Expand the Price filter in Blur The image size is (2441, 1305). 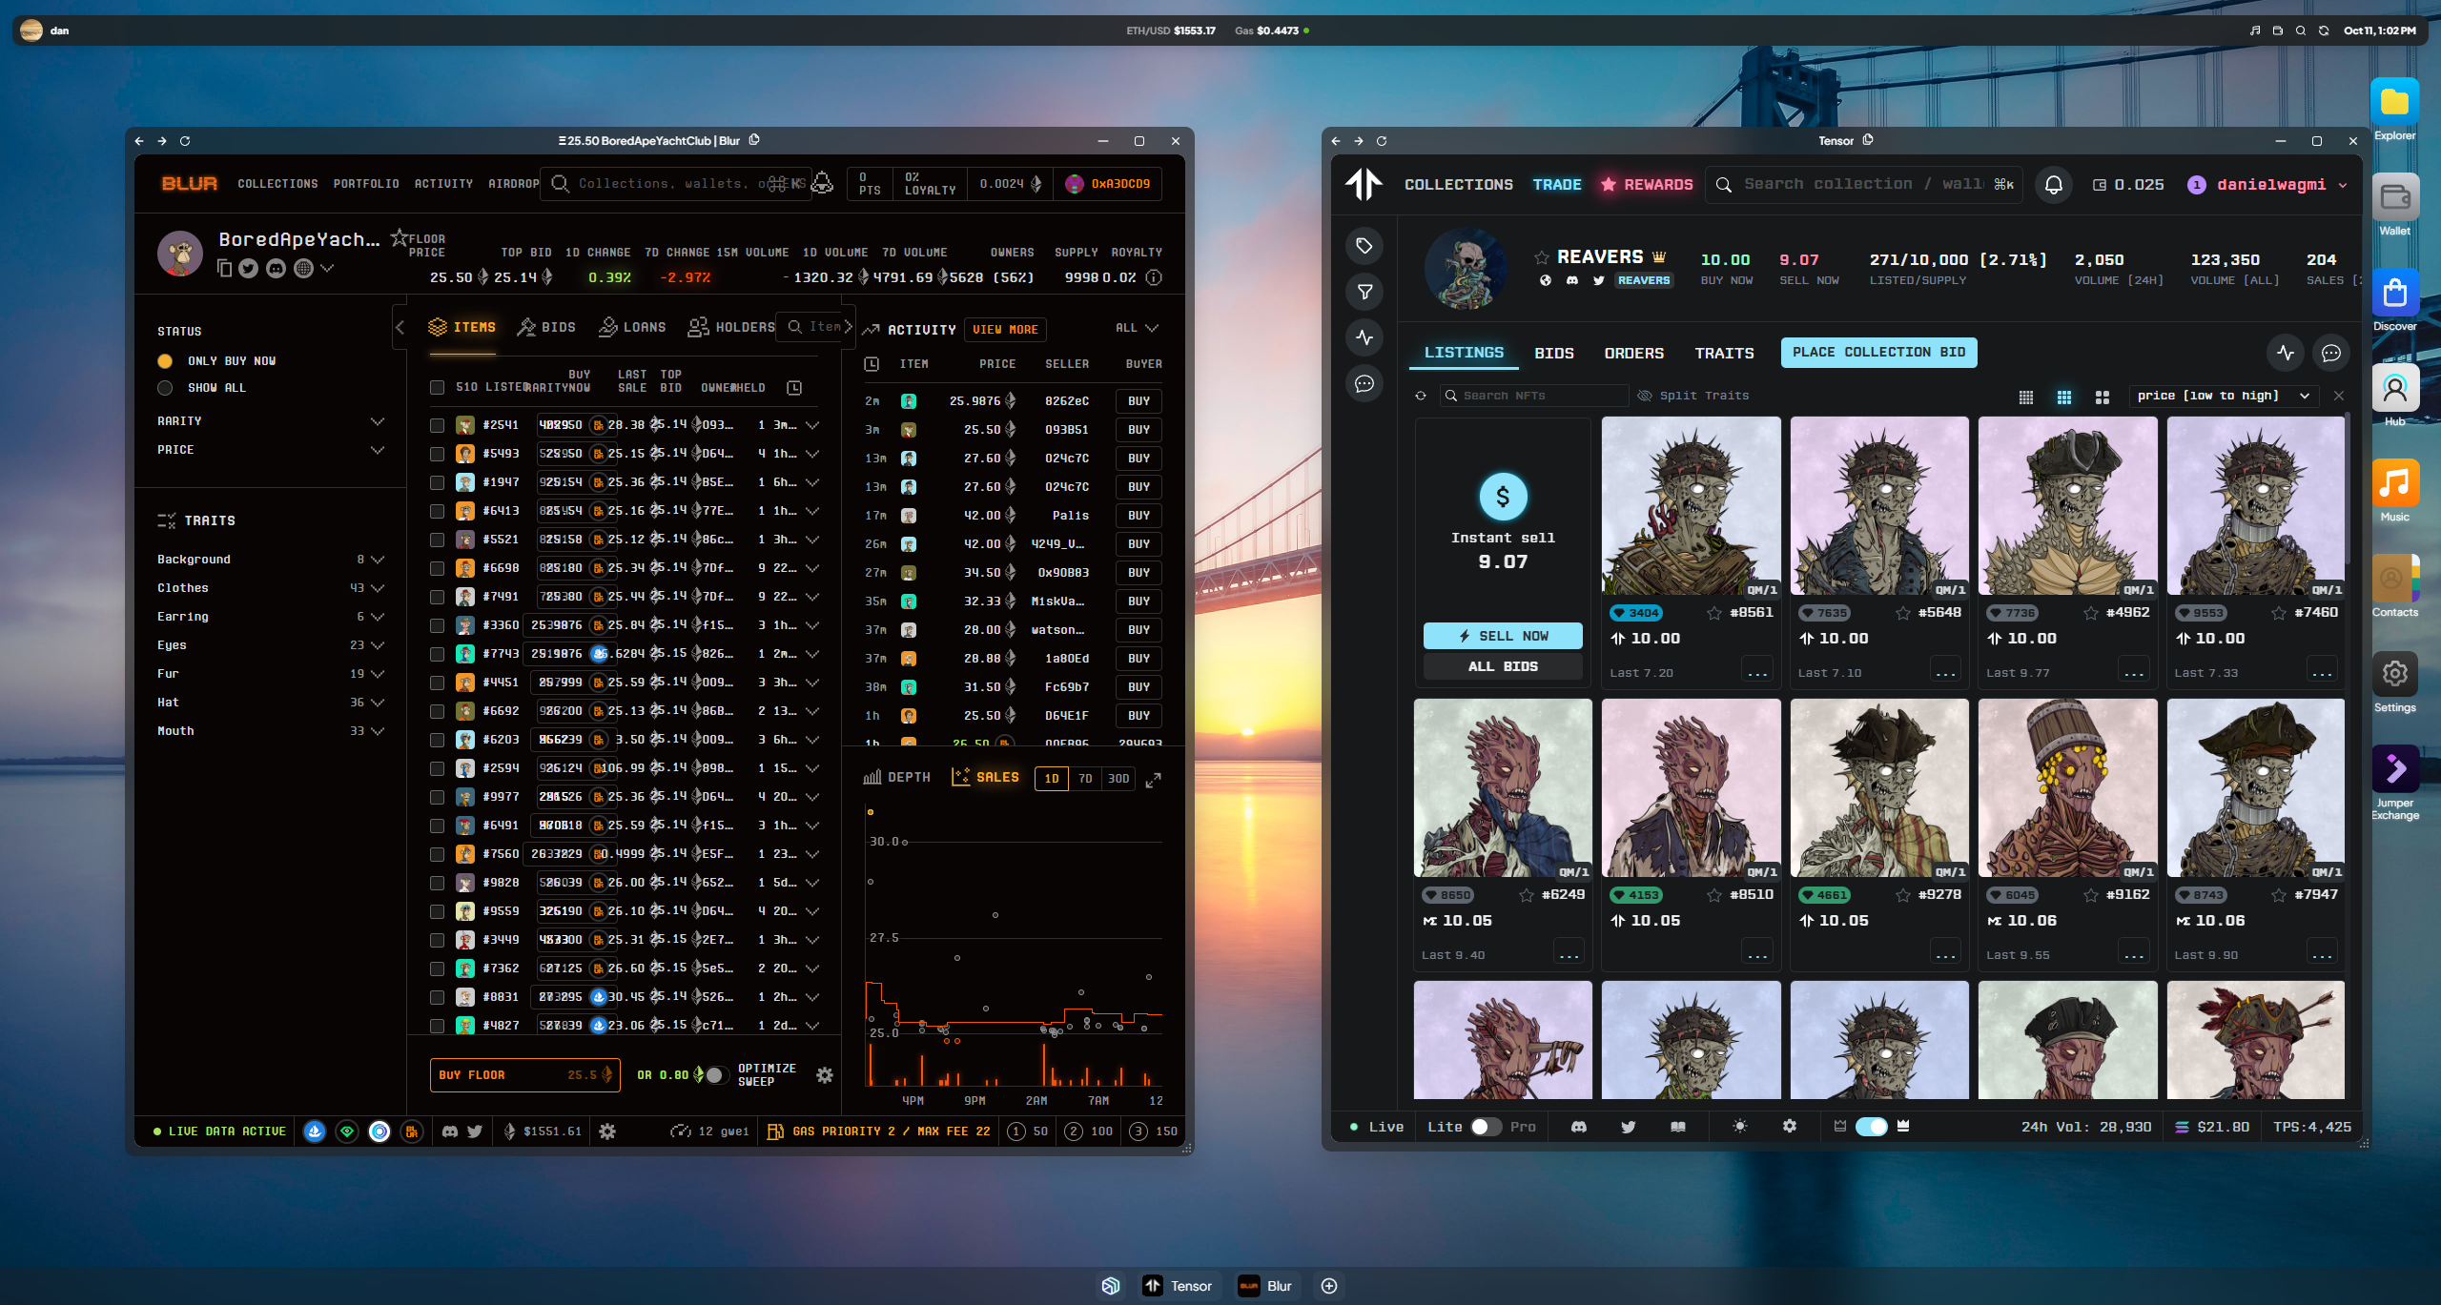[x=378, y=450]
